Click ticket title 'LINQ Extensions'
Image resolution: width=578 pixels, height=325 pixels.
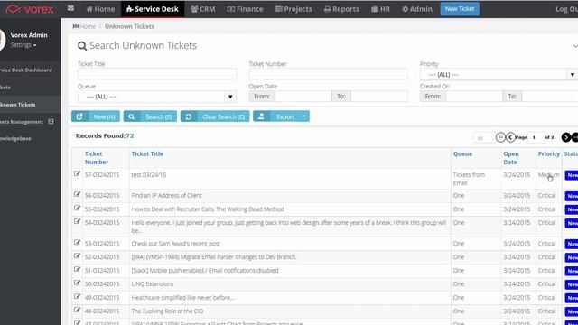coord(153,283)
